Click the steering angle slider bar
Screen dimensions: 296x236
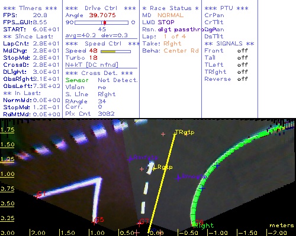tap(101, 22)
